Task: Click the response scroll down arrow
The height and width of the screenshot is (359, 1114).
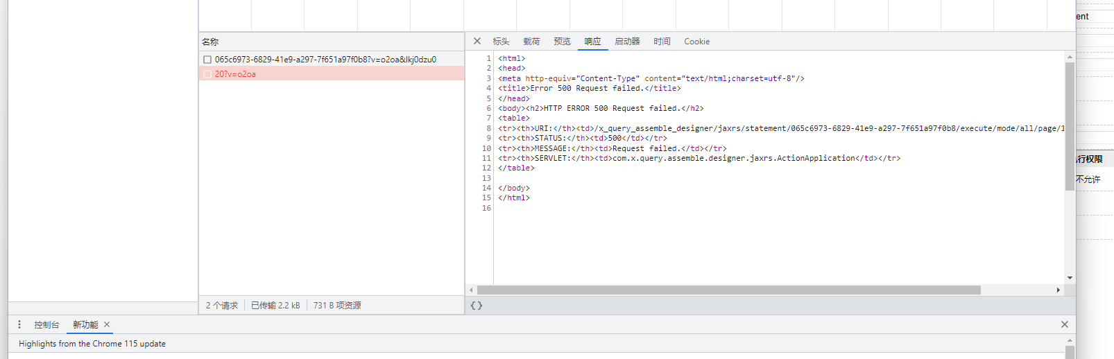Action: coord(1070,278)
